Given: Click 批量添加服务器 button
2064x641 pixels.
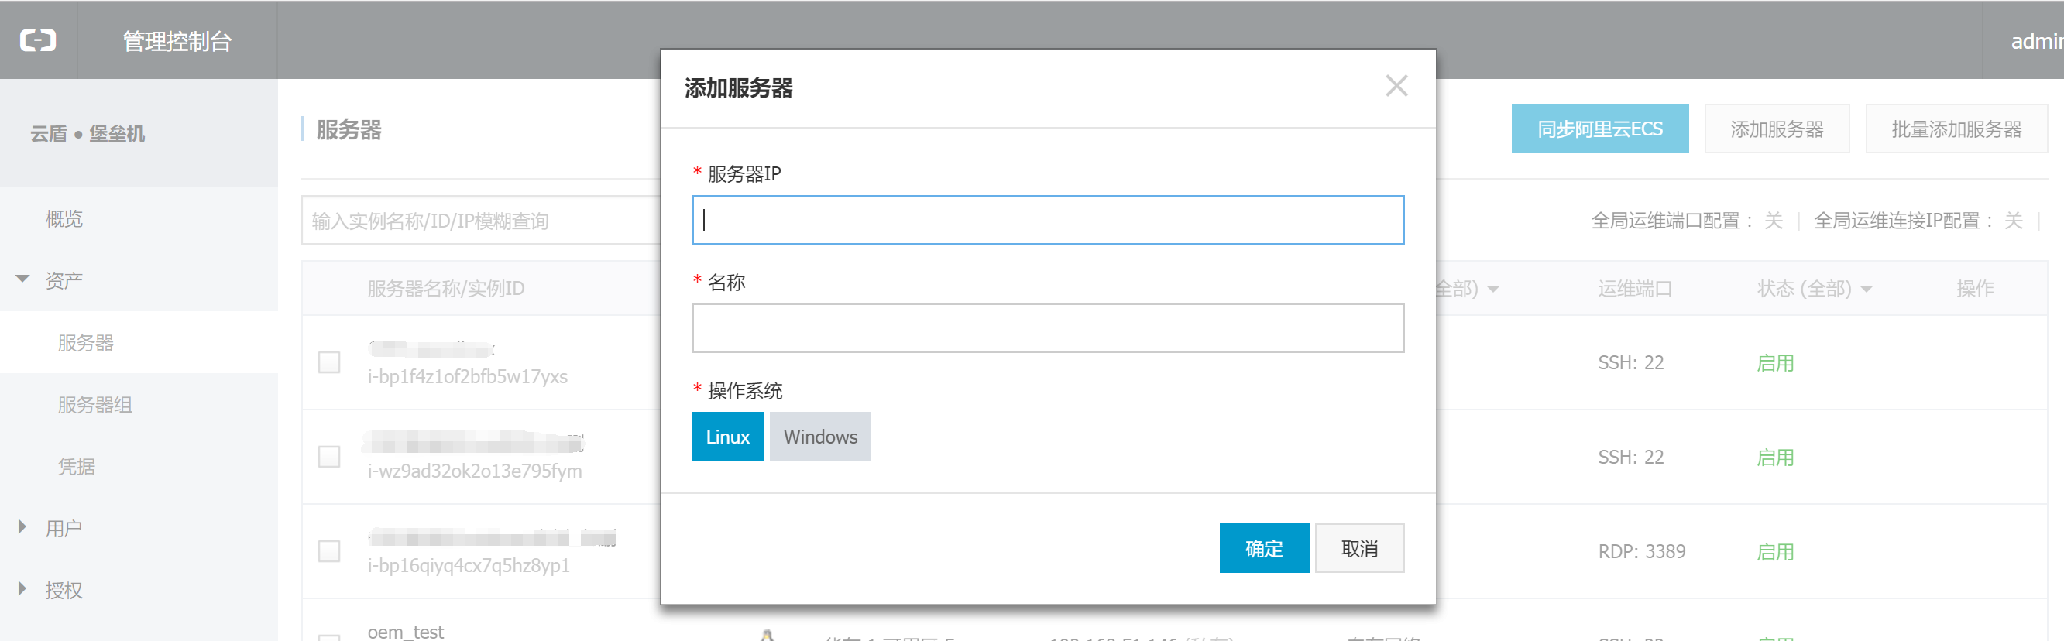Looking at the screenshot, I should (x=1956, y=129).
